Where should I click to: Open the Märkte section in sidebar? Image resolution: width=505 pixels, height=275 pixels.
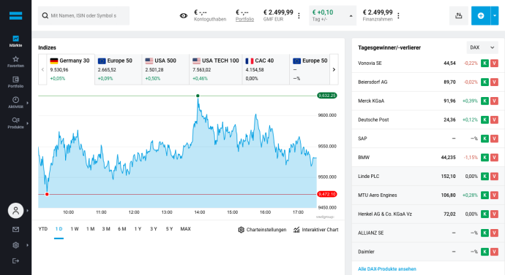(x=15, y=42)
